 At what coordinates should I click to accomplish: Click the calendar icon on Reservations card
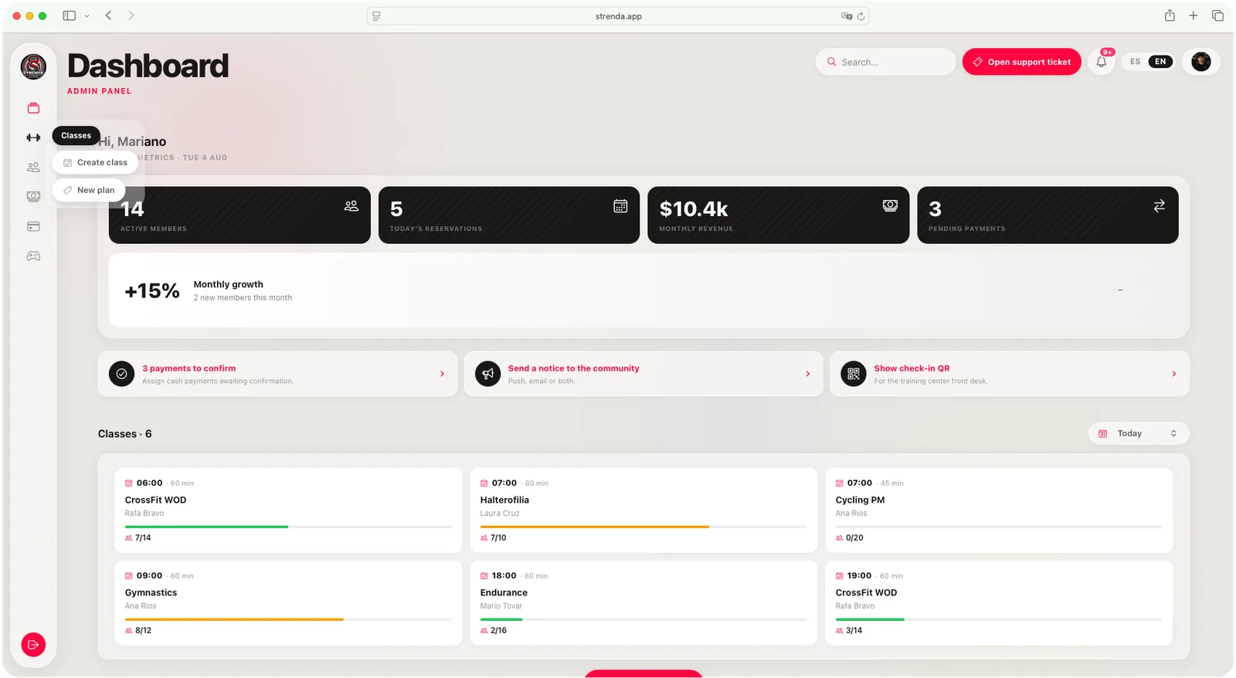pyautogui.click(x=620, y=206)
